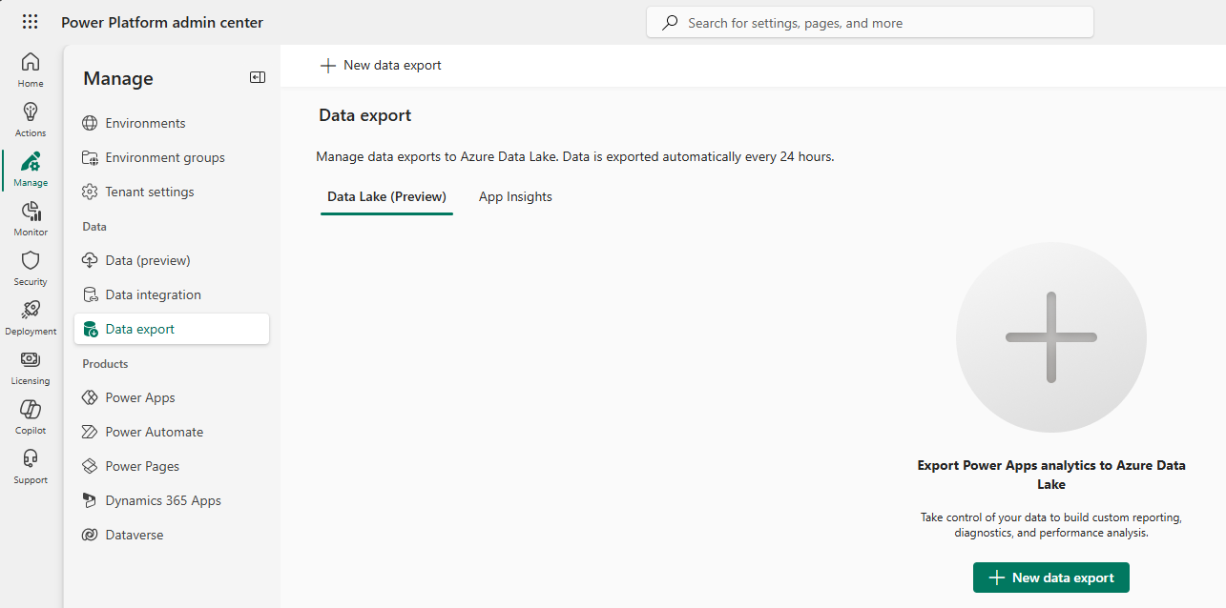Open Licensing in left rail

[31, 367]
